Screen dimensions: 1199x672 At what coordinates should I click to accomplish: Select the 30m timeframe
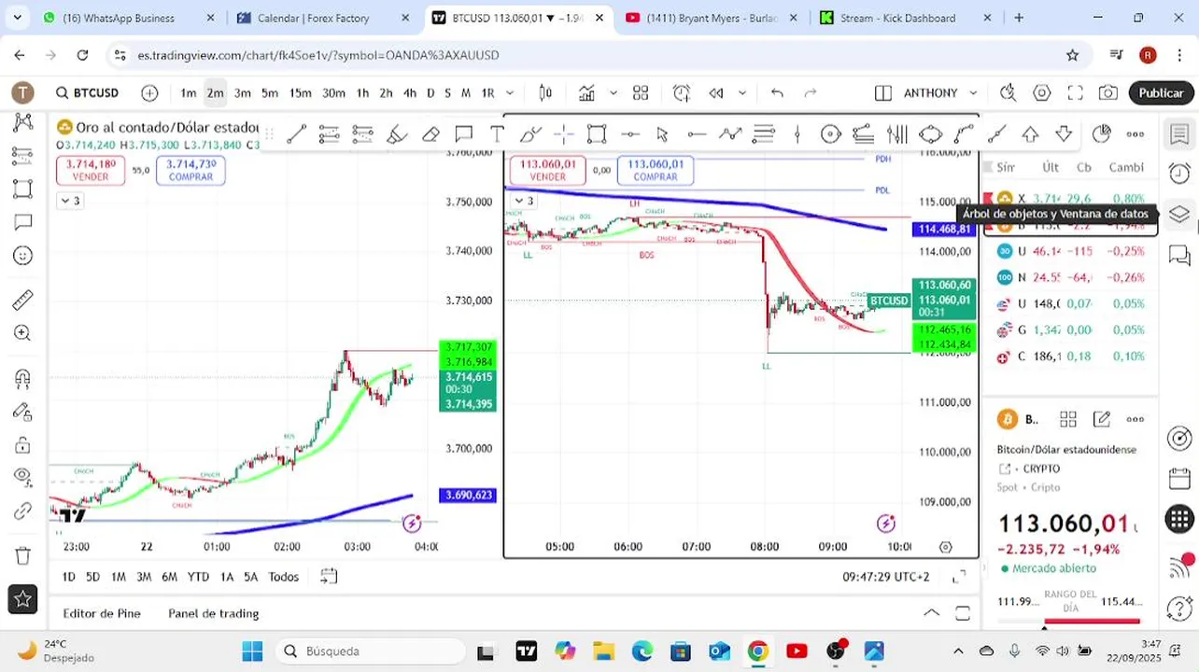(x=333, y=92)
